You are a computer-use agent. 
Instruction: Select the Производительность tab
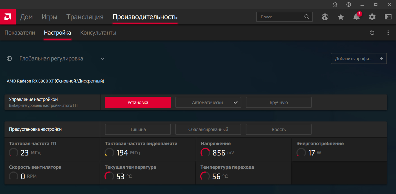click(x=145, y=17)
